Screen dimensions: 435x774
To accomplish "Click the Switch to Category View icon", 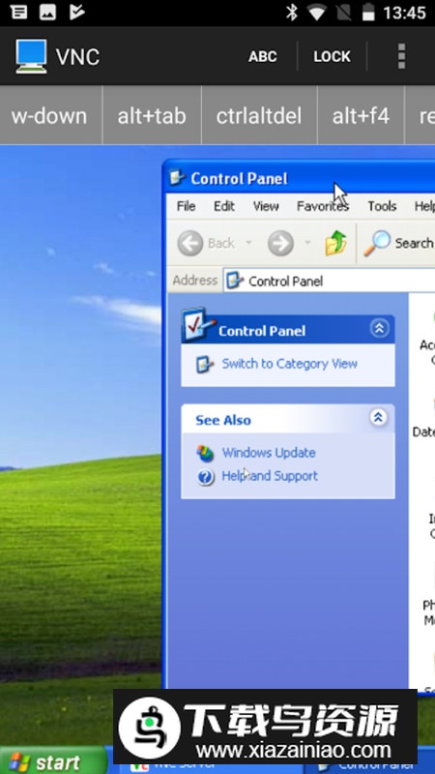I will [205, 365].
